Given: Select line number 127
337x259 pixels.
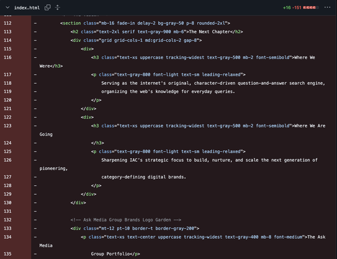Looking at the screenshot, I should (8, 177).
